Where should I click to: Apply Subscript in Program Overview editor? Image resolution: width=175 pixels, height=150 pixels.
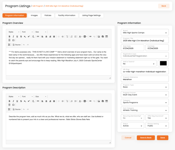(25, 36)
